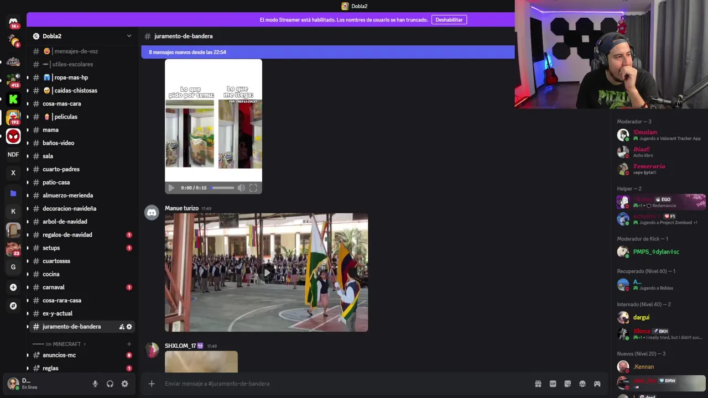Open the server folder icon
The image size is (708, 398).
[x=13, y=193]
